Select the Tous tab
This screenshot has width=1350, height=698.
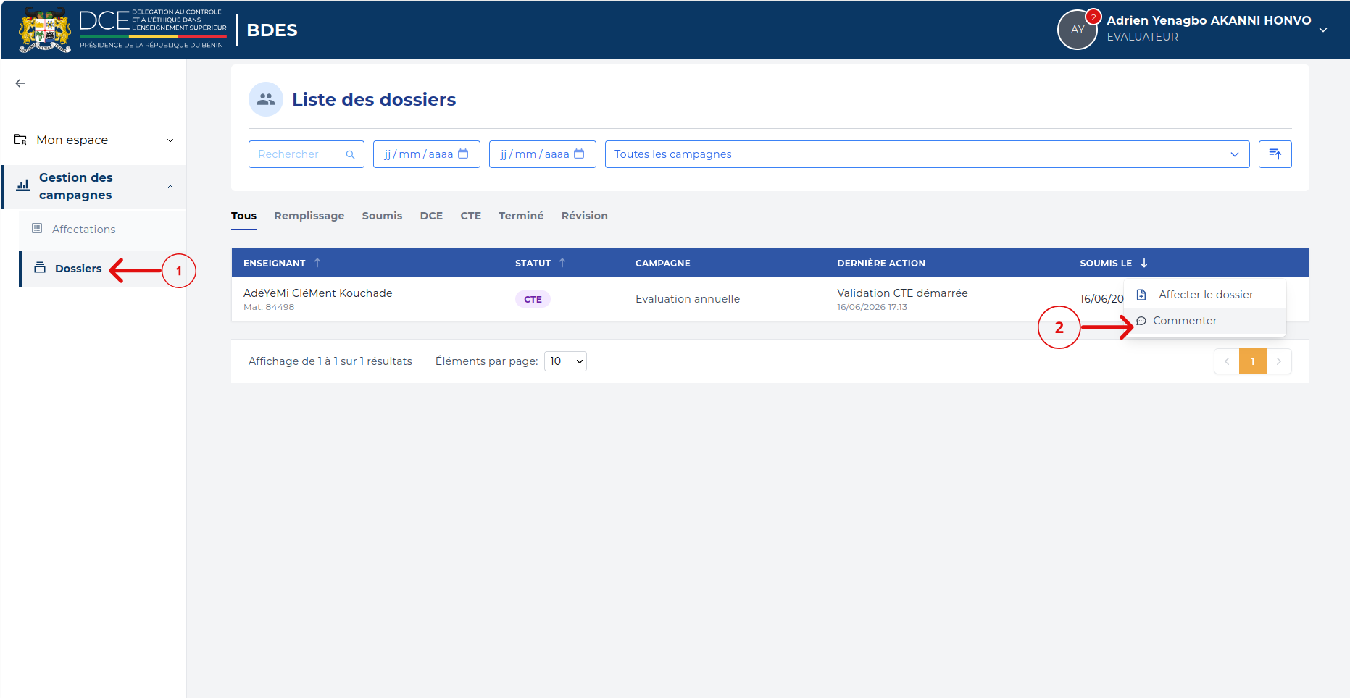click(243, 216)
